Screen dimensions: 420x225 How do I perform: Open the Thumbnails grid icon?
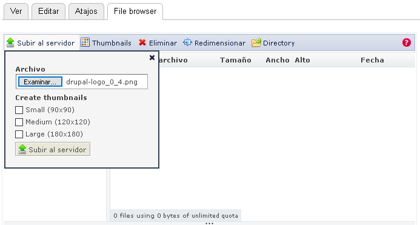pos(85,42)
